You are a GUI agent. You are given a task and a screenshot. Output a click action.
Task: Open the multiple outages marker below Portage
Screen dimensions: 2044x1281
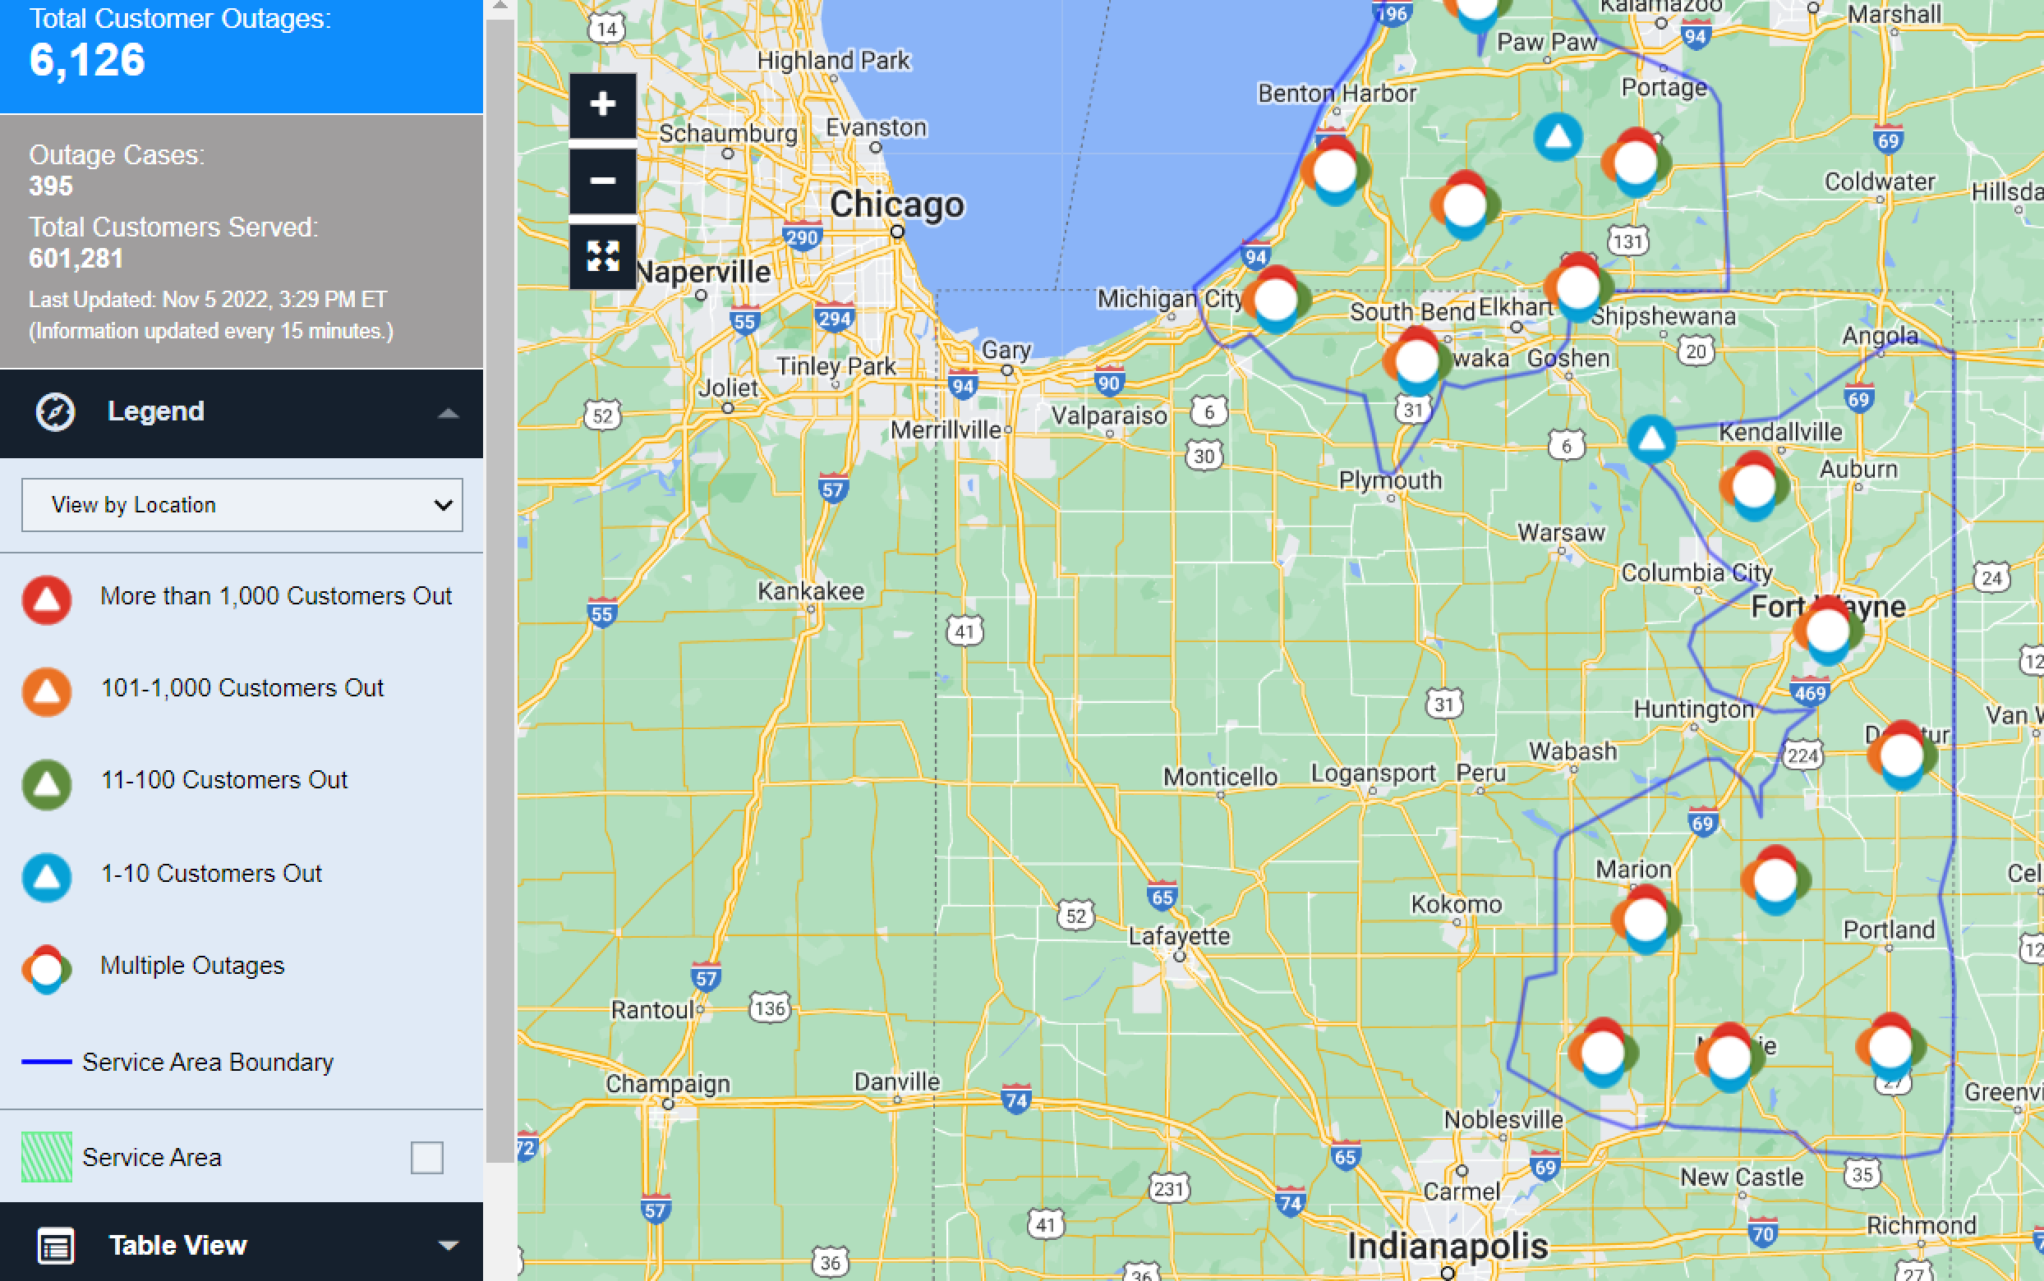point(1636,163)
